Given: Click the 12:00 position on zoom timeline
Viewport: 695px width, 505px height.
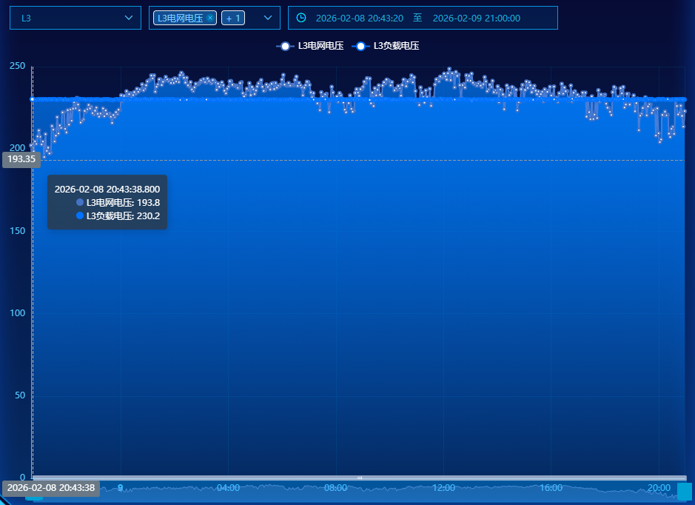Looking at the screenshot, I should (x=443, y=488).
